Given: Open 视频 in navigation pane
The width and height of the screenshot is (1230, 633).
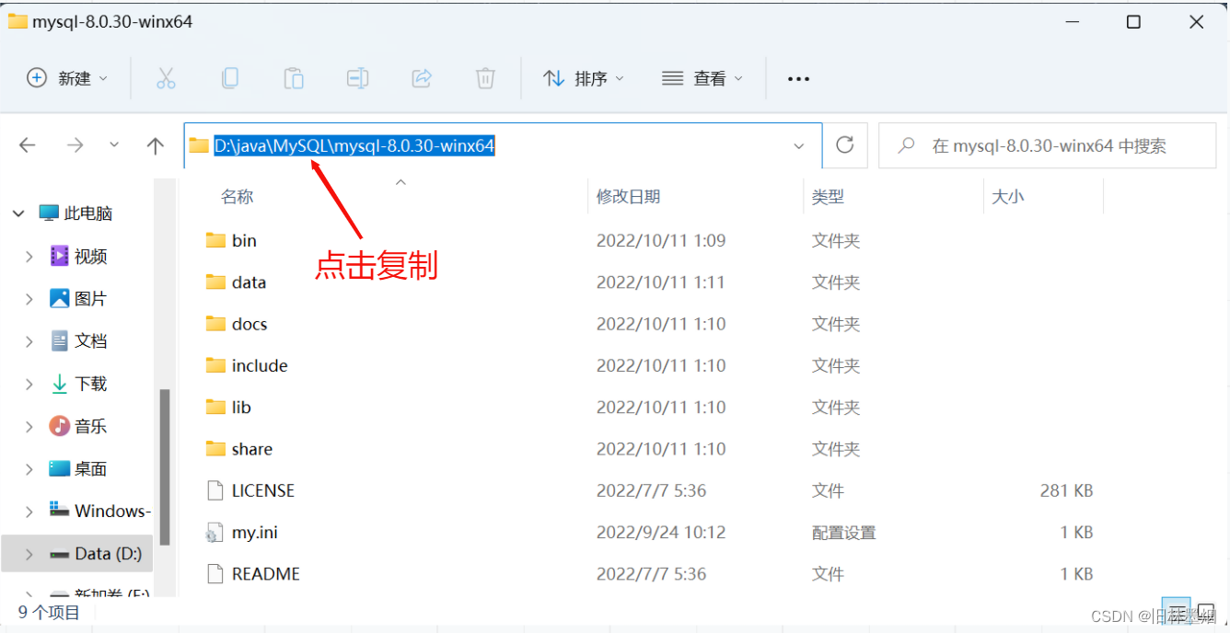Looking at the screenshot, I should [90, 256].
